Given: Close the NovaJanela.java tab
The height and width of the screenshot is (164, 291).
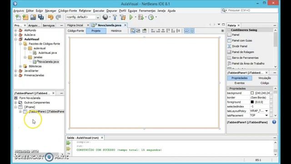Looking at the screenshot, I should 125,25.
